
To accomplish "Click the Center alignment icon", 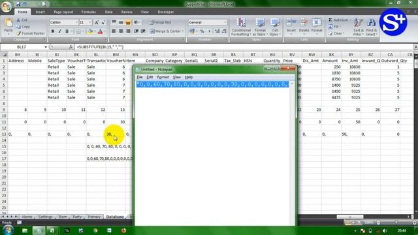I will [121, 31].
